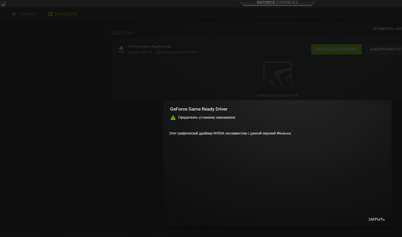Click the Информация недоступна caption
Image resolution: width=402 pixels, height=237 pixels.
pos(277,95)
